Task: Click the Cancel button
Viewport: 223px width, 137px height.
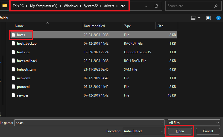Action: click(x=208, y=131)
